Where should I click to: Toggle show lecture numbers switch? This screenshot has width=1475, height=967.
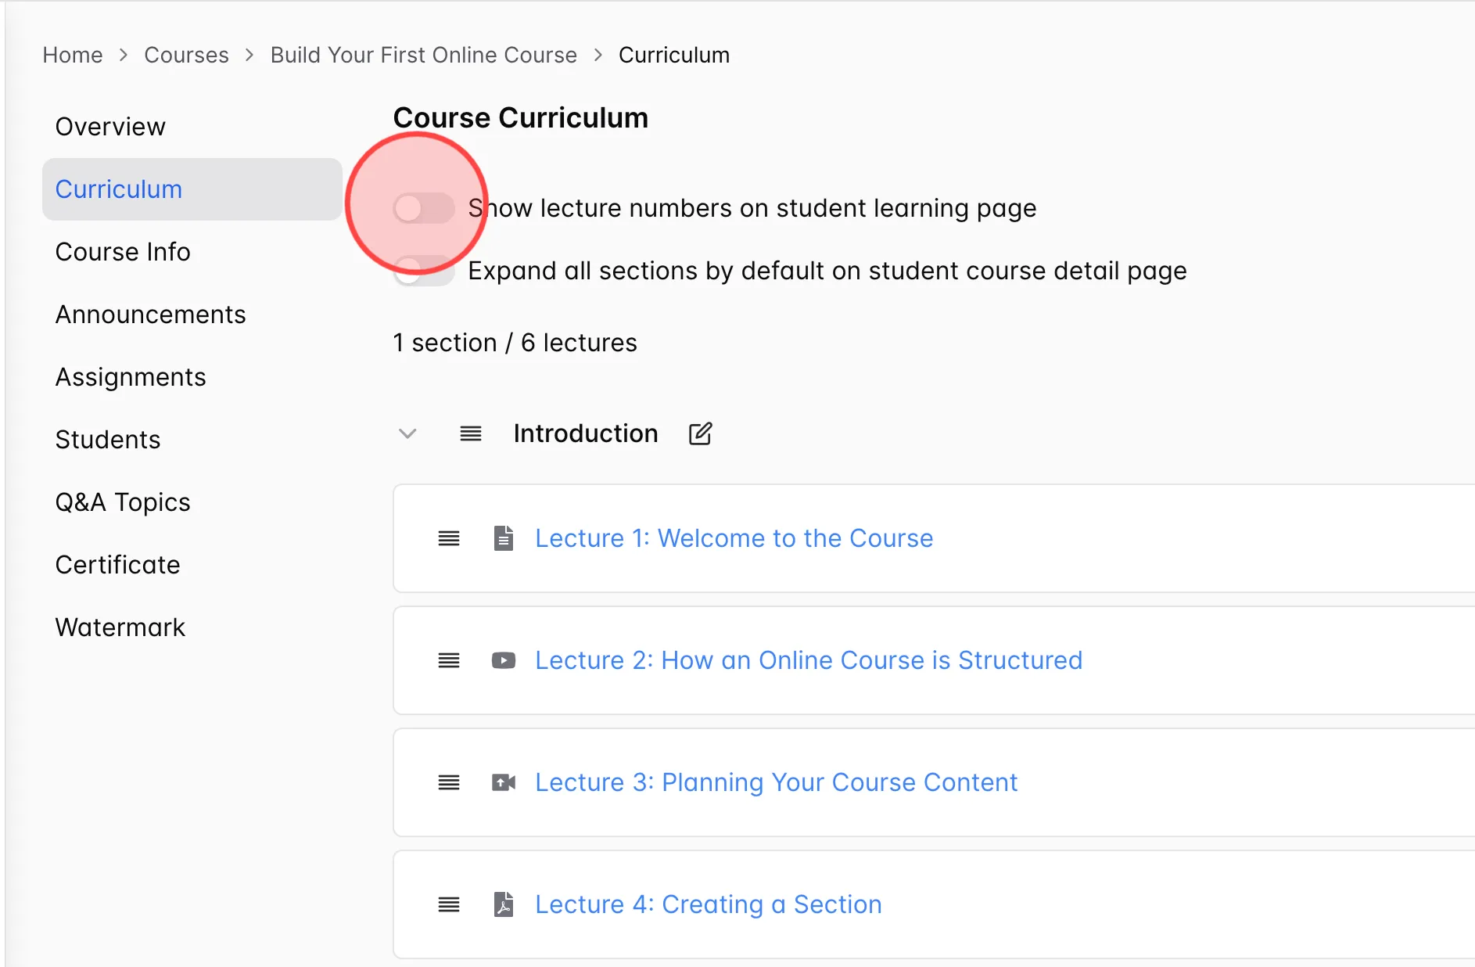tap(423, 208)
